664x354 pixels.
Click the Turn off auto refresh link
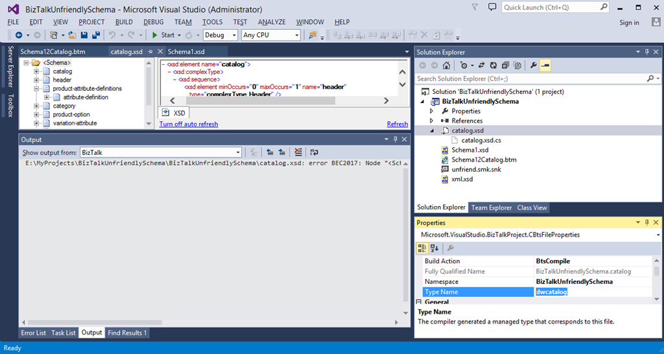point(189,124)
